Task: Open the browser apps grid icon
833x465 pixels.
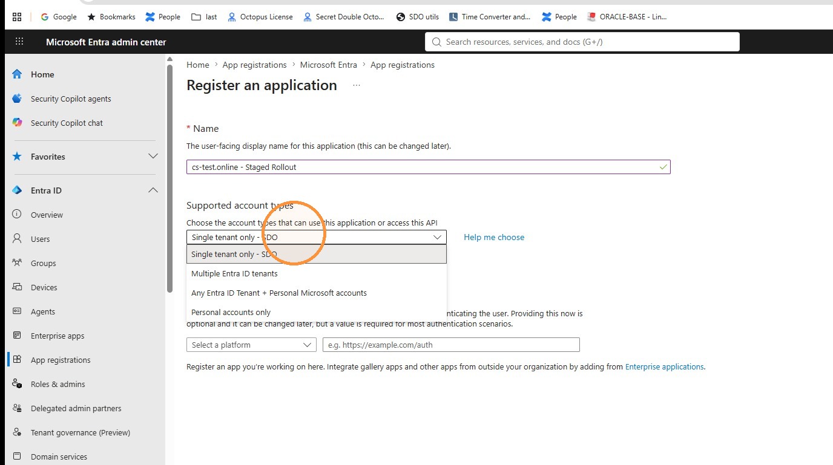Action: point(17,17)
